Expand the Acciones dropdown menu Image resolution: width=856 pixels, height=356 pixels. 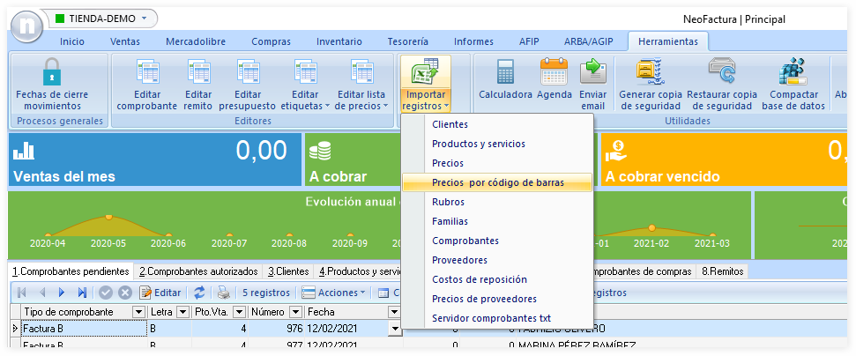334,293
